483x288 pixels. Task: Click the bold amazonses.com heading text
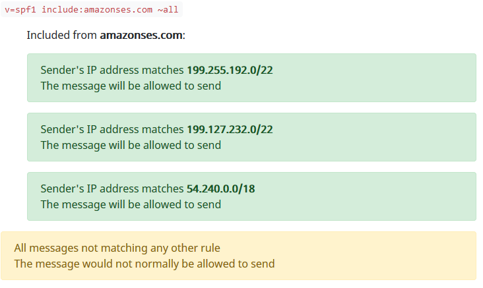point(141,35)
